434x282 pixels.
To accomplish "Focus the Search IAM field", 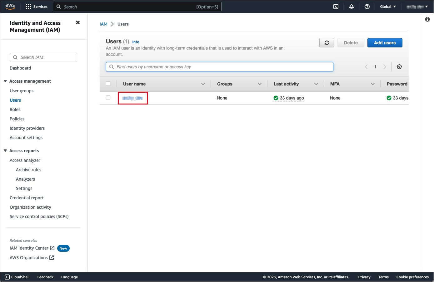I will (x=43, y=57).
